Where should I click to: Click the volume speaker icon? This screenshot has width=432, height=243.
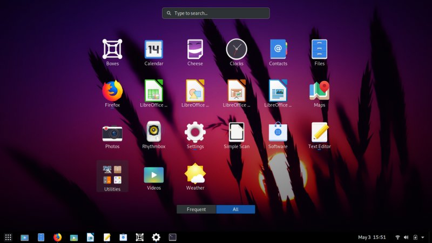pos(406,237)
